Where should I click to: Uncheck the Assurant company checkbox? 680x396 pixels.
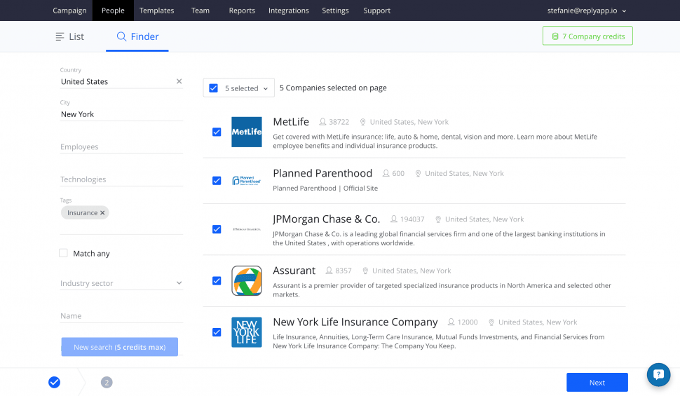217,280
